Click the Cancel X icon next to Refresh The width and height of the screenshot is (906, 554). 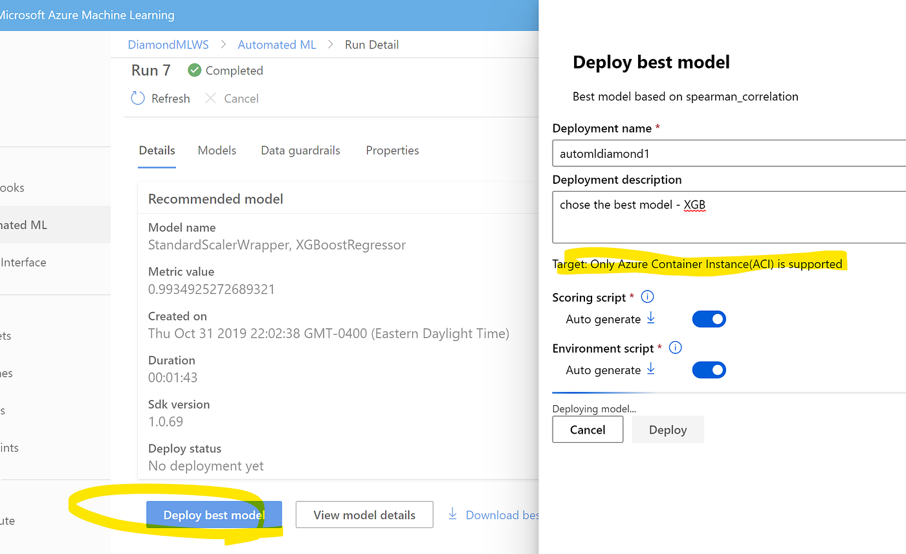210,98
